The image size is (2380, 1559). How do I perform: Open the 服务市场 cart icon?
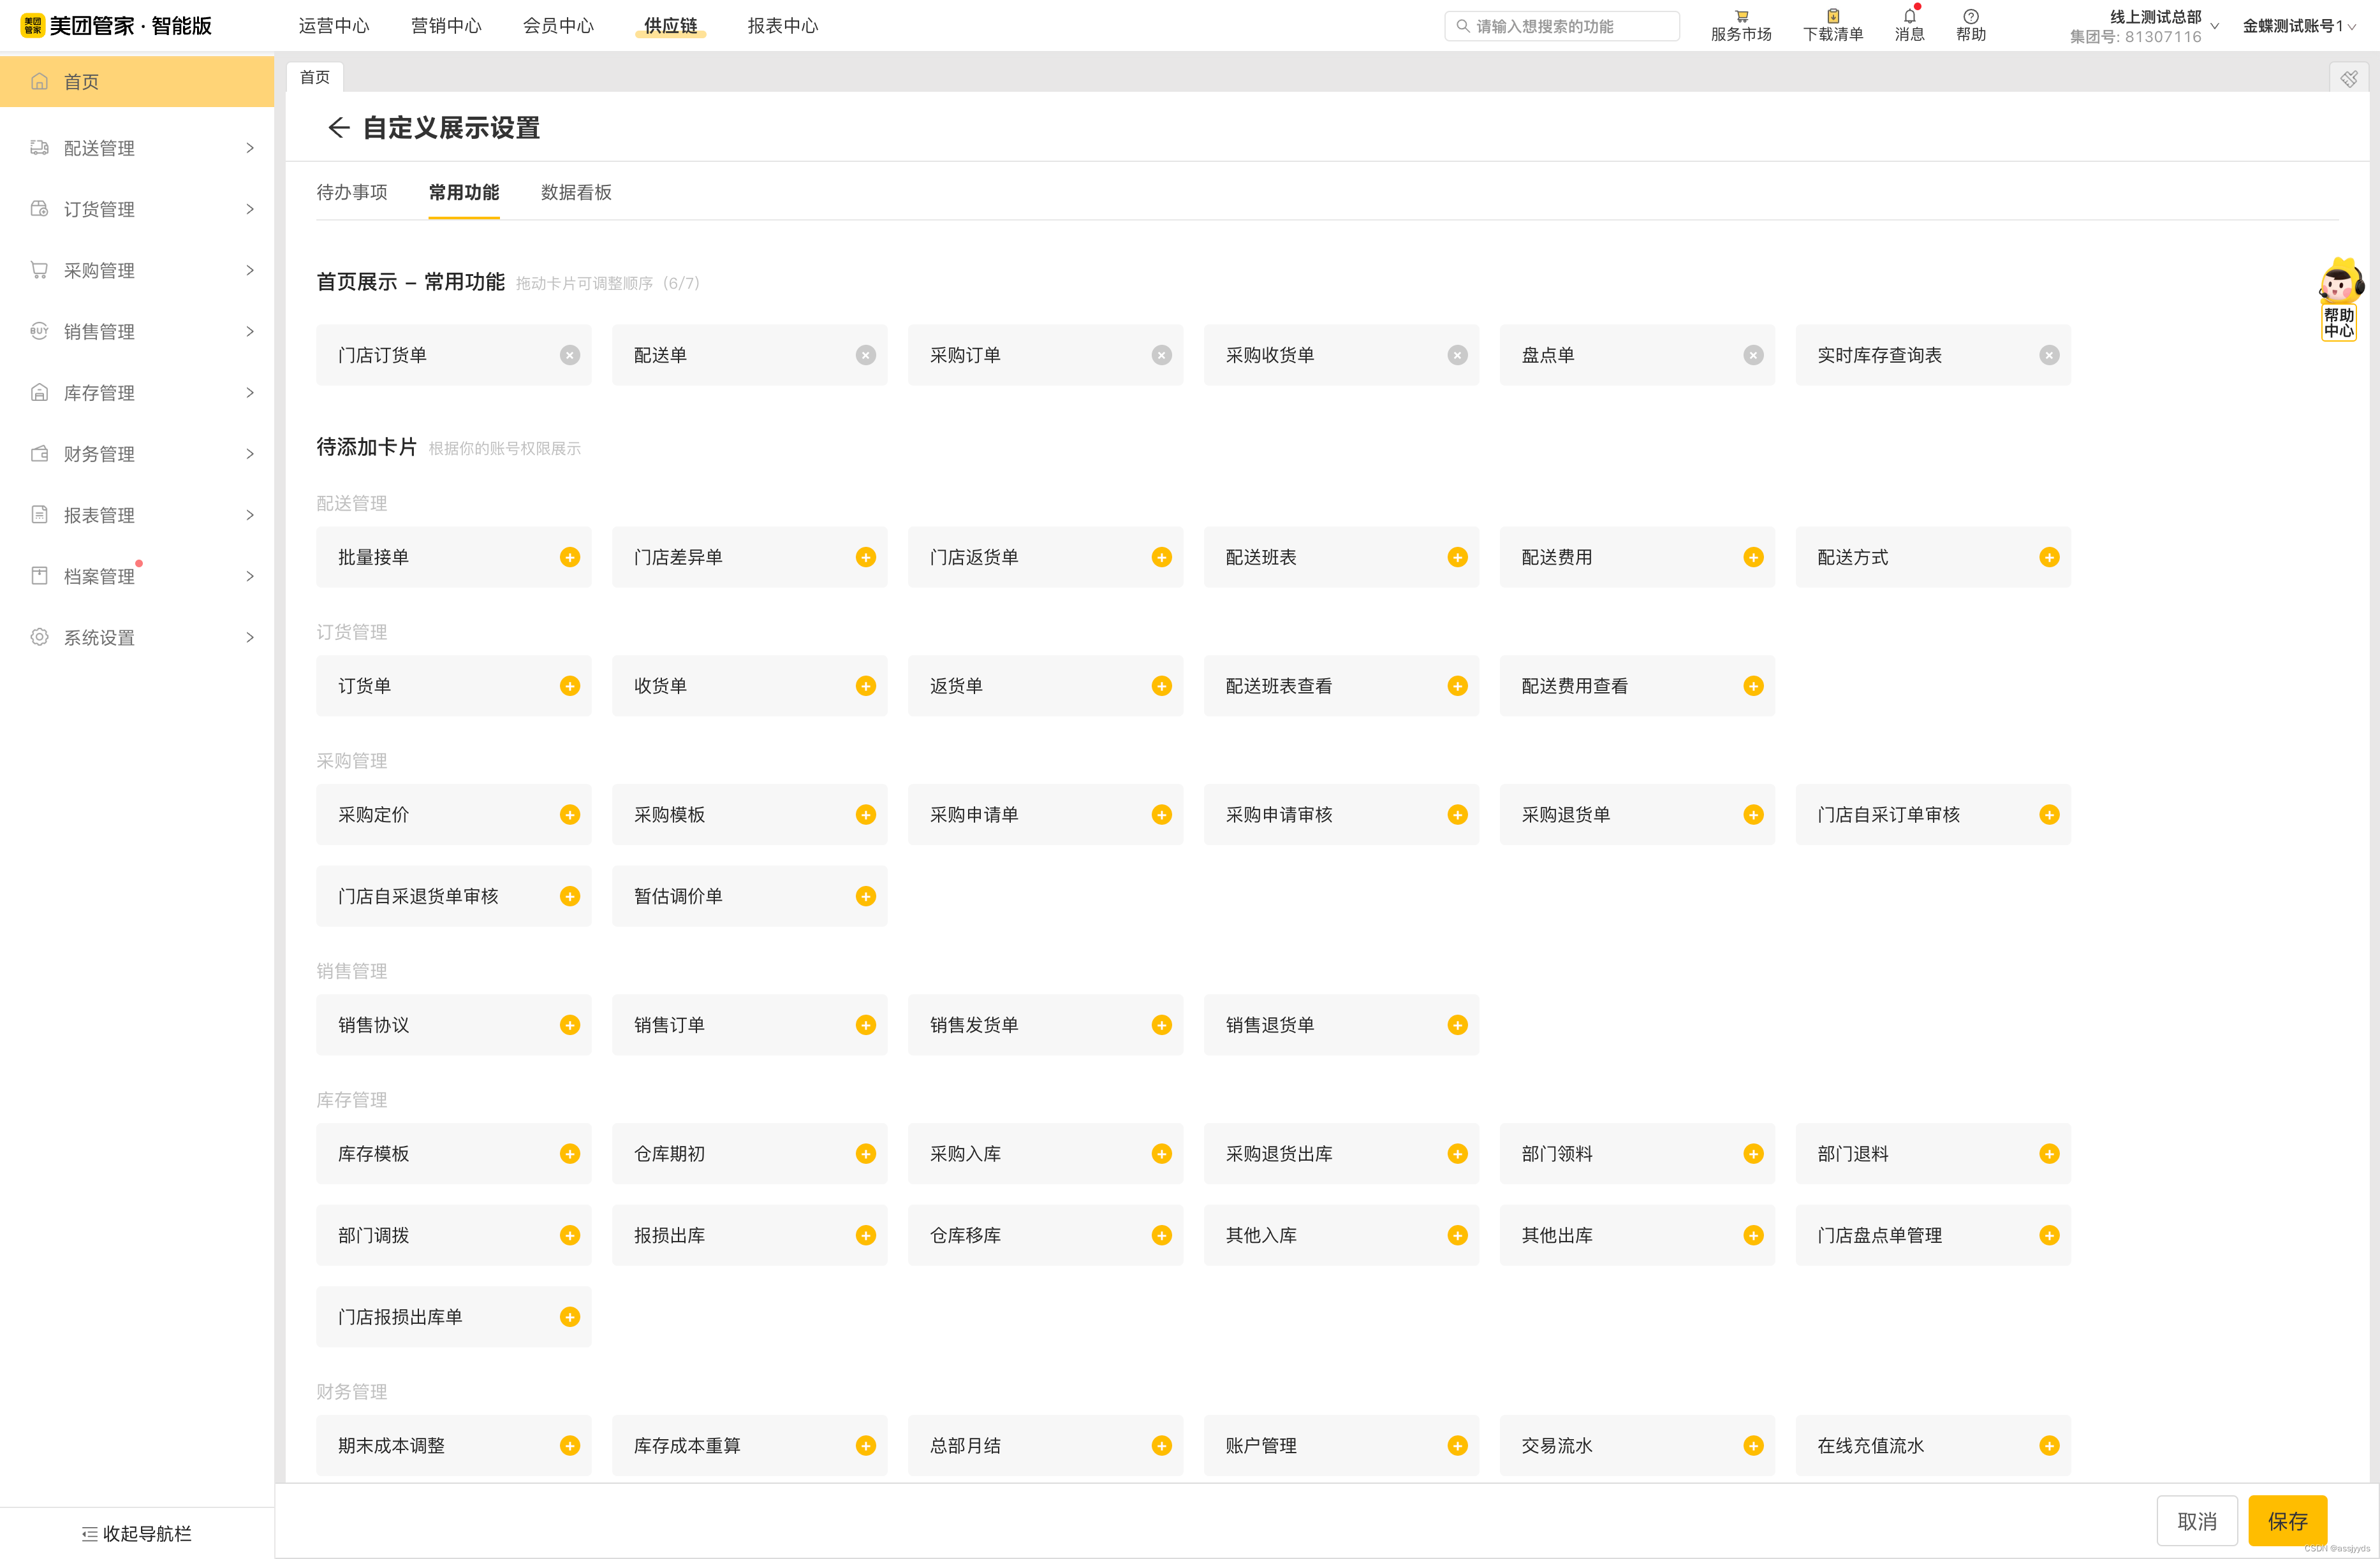(1741, 17)
